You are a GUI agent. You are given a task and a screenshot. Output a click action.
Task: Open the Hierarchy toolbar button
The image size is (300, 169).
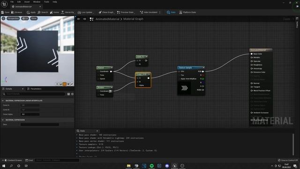[x=67, y=12]
